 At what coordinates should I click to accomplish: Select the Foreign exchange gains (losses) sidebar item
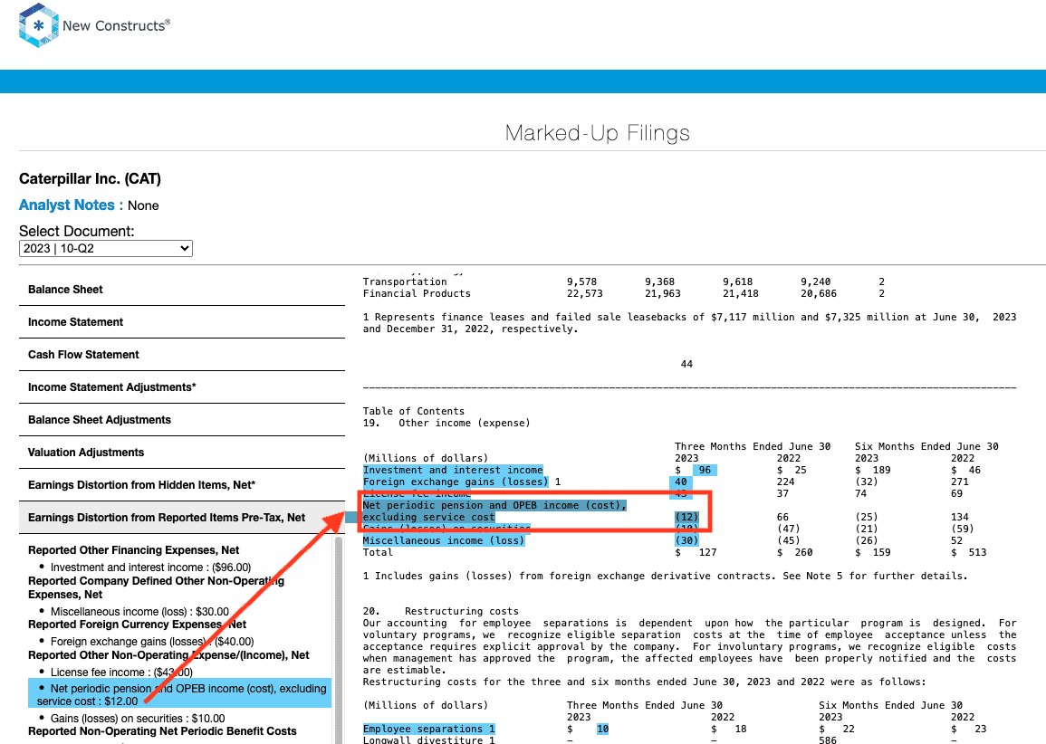pos(152,642)
